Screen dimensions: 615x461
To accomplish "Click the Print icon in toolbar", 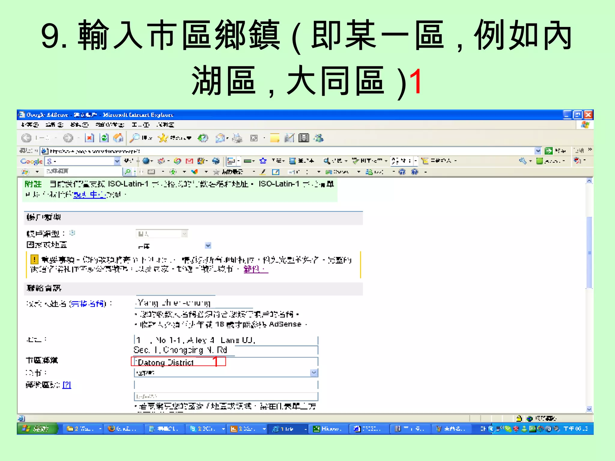I will click(238, 138).
